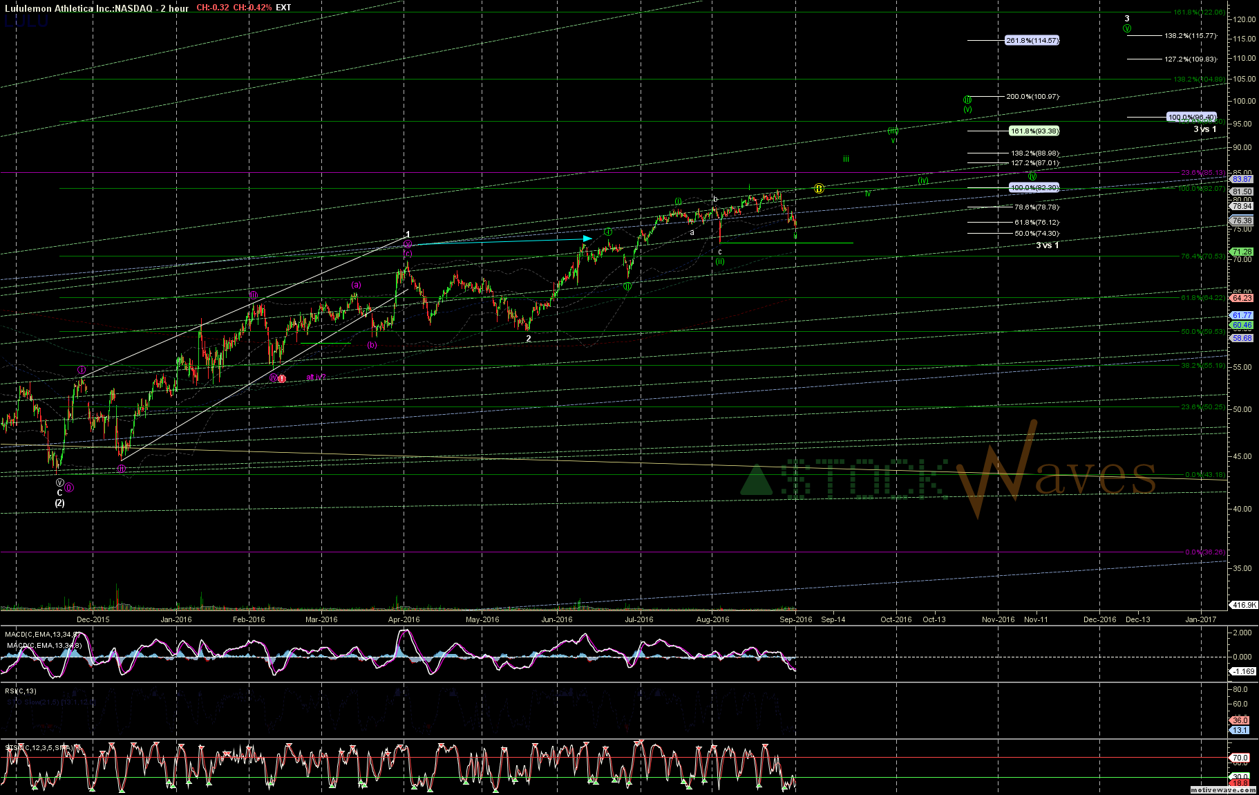Click the Nov-11 date axis label
1259x795 pixels.
pos(1036,619)
